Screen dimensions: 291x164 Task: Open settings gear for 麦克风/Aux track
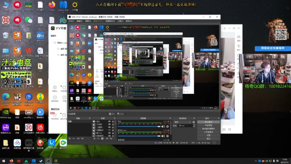[x=167, y=136]
